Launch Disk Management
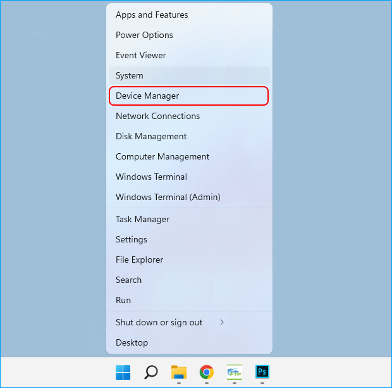The height and width of the screenshot is (388, 392). (x=151, y=136)
